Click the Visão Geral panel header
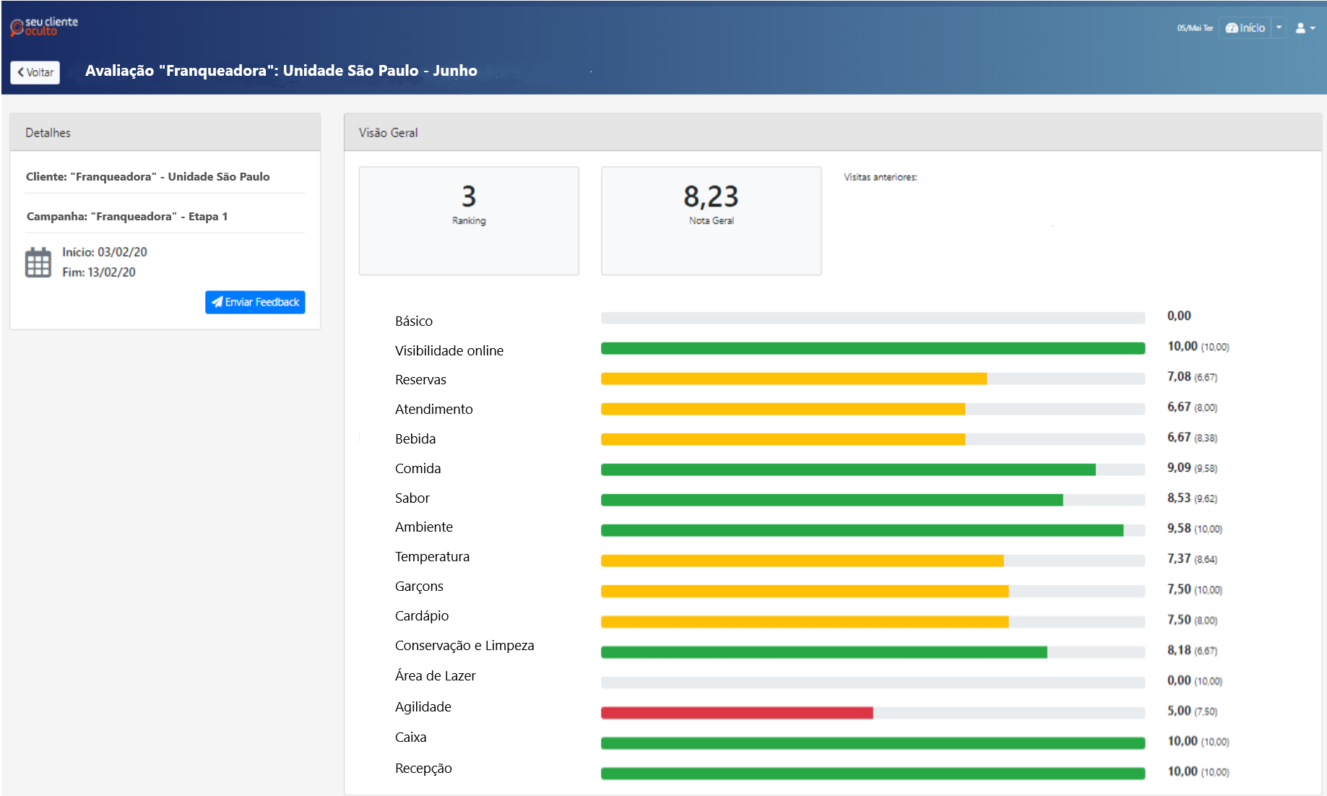This screenshot has width=1327, height=796. pos(389,133)
